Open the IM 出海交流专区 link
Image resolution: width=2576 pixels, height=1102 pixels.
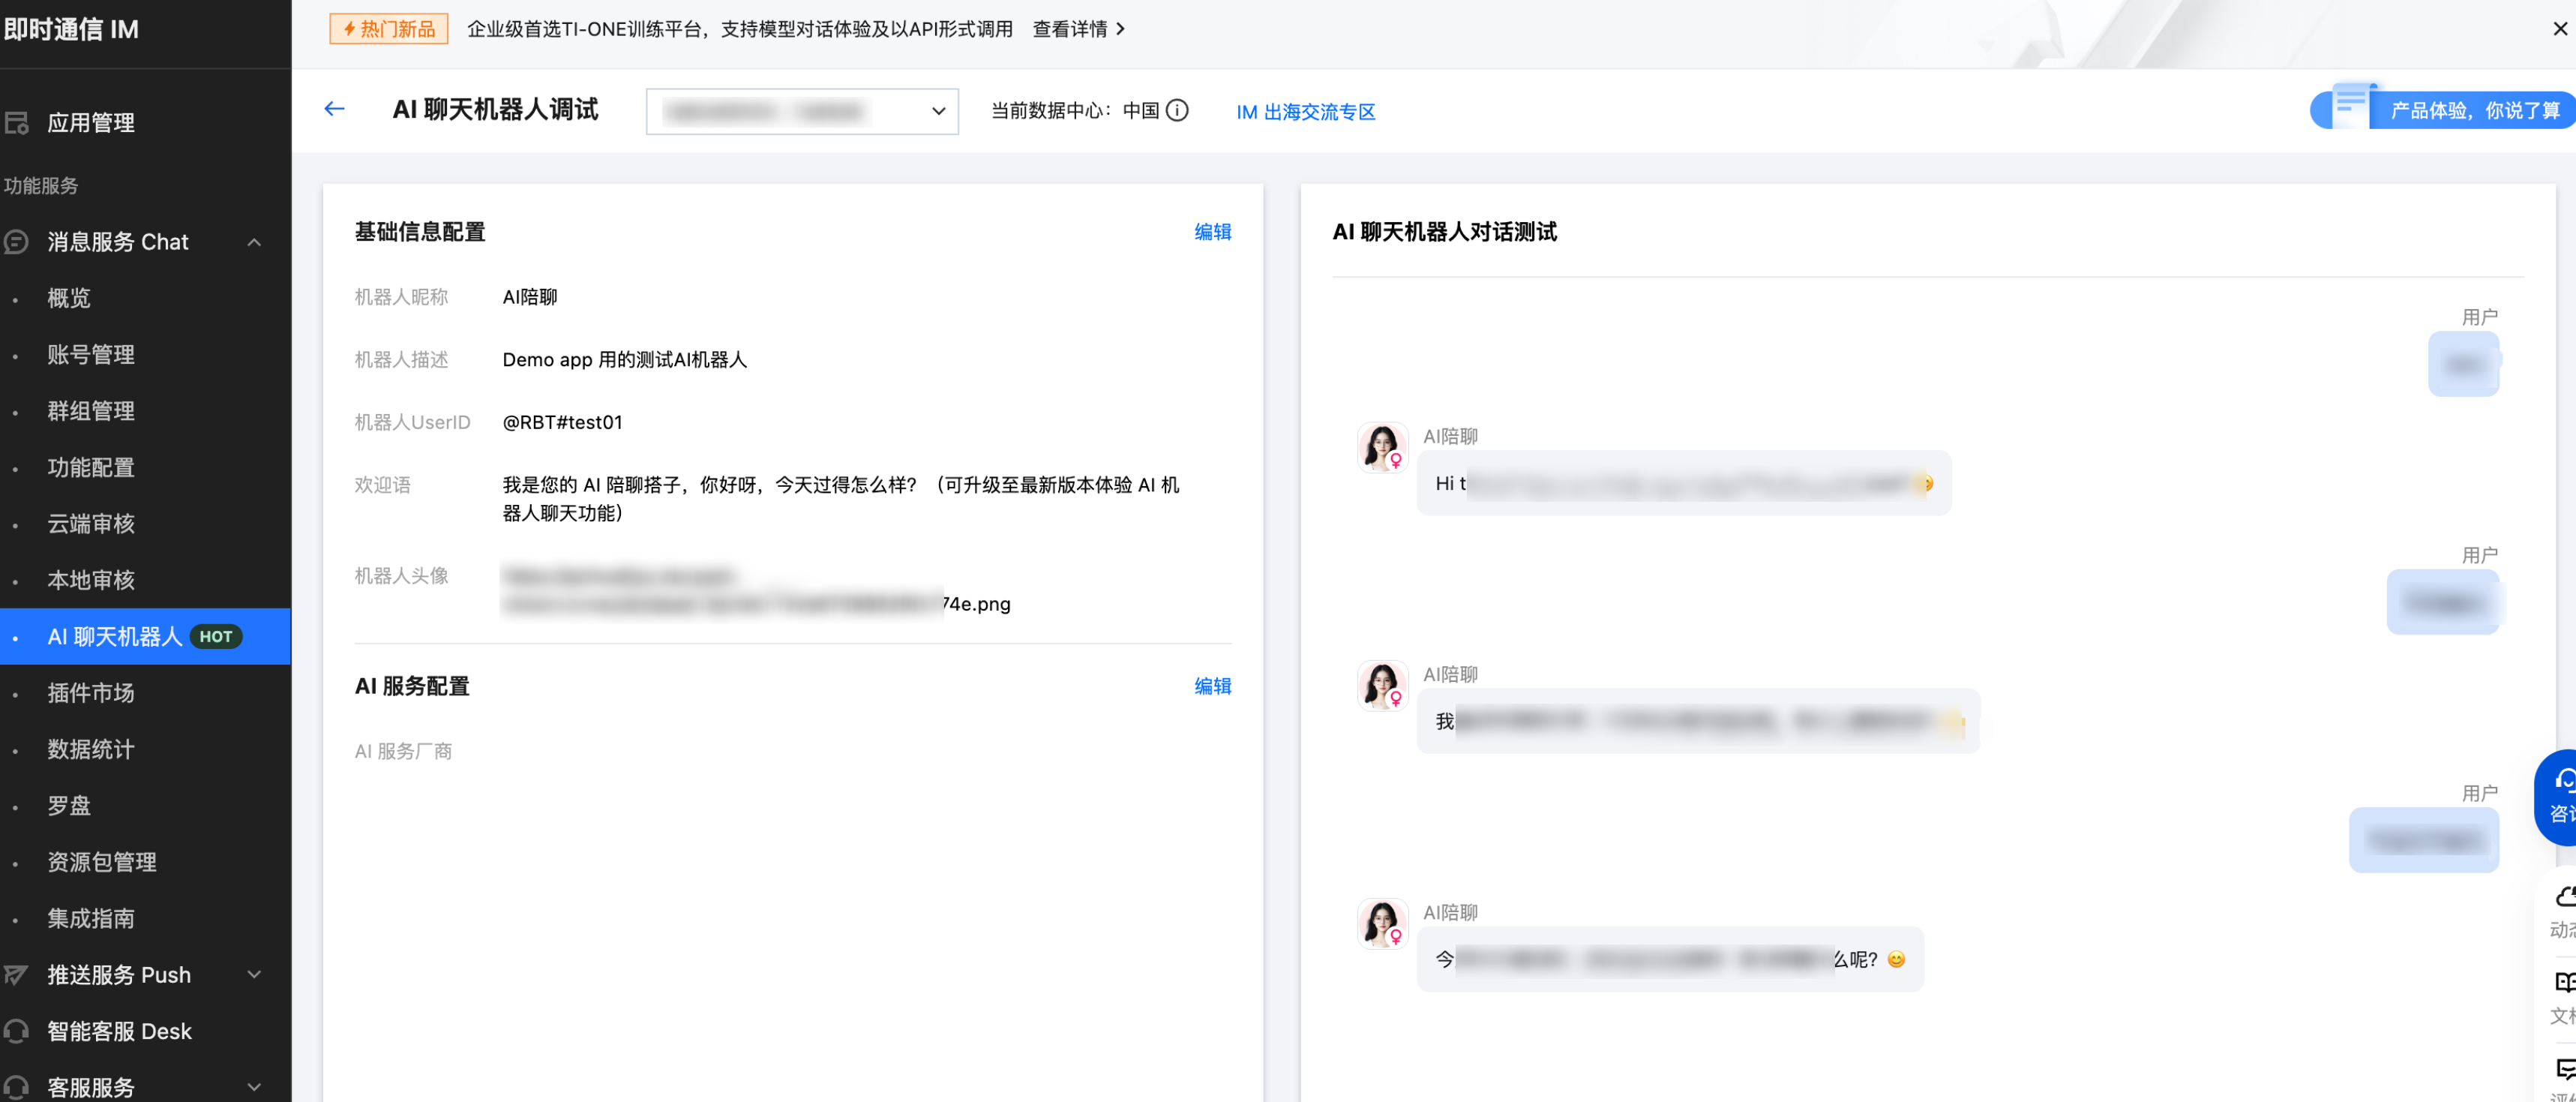tap(1305, 112)
